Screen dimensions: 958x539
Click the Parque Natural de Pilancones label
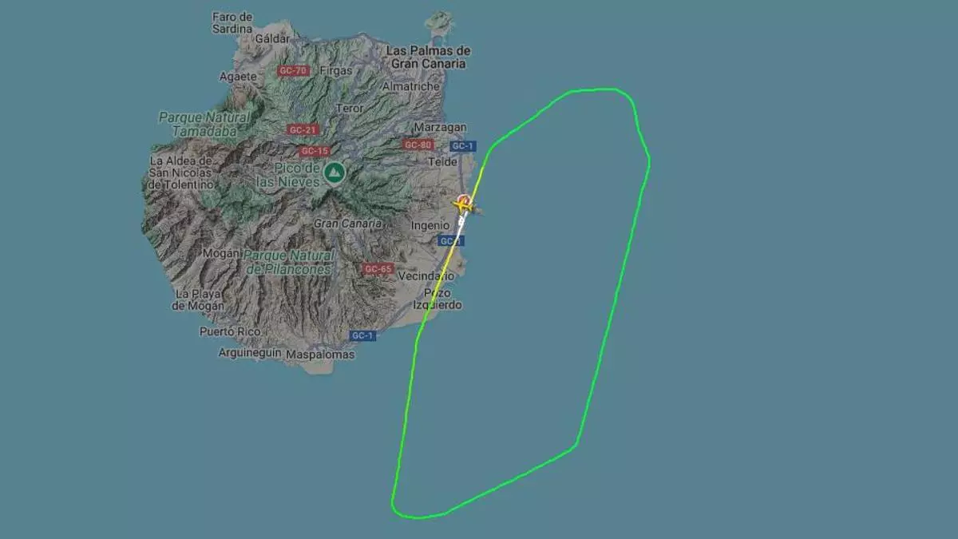click(x=287, y=262)
